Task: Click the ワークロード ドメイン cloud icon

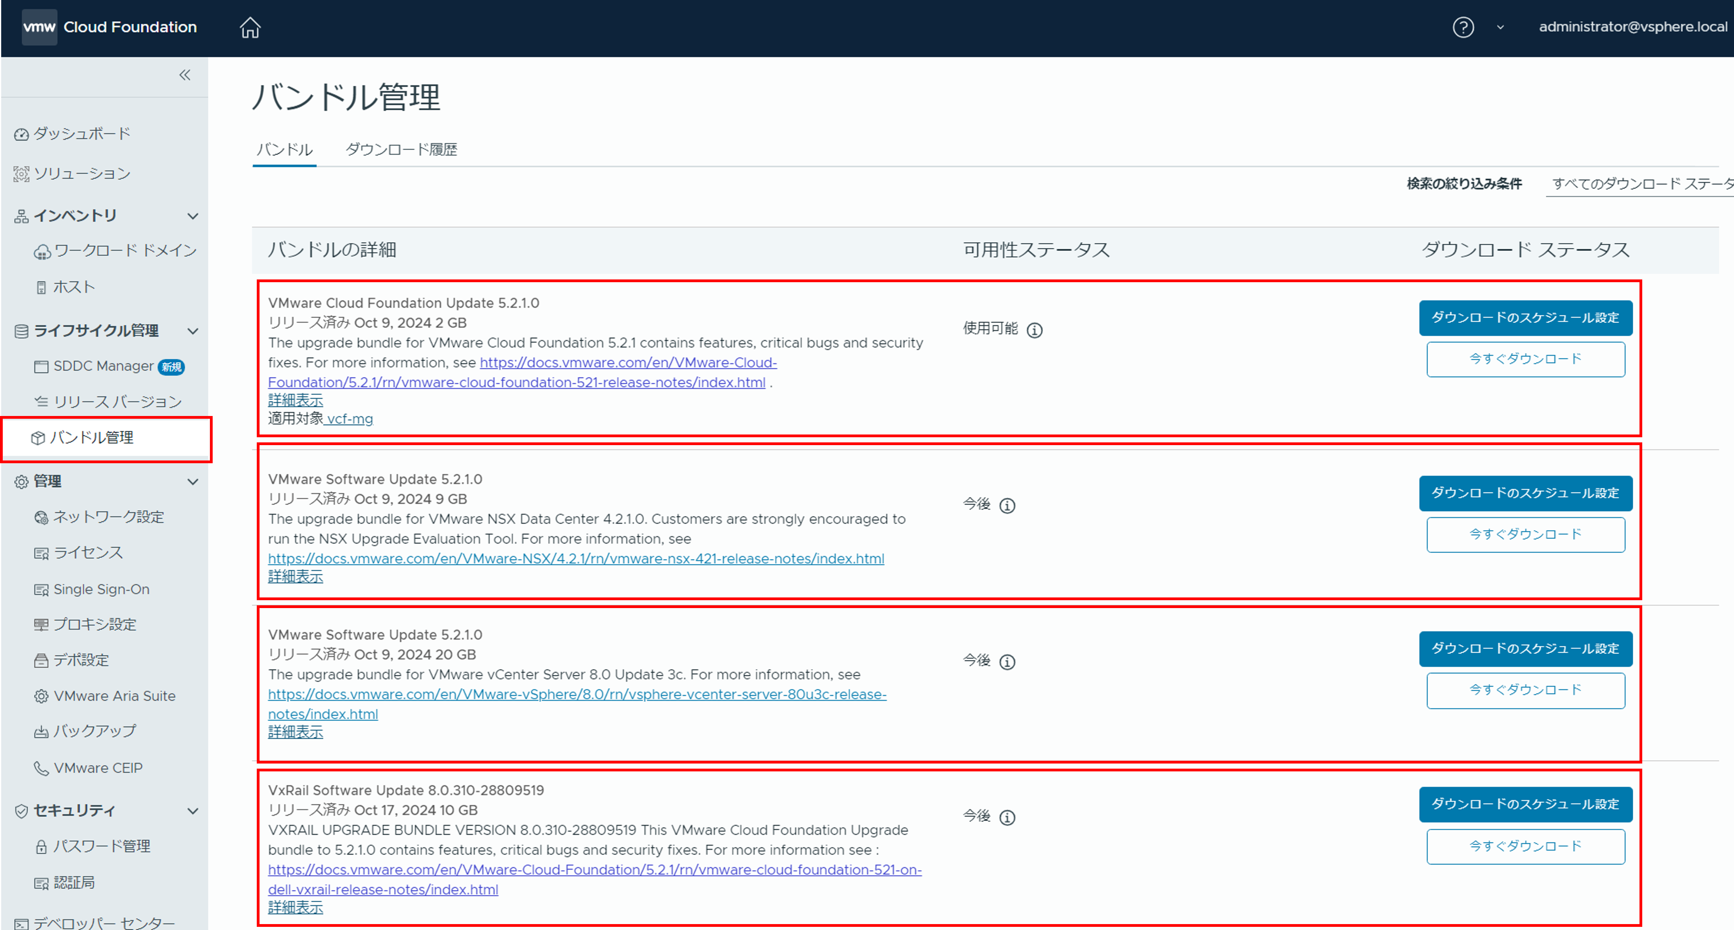Action: point(42,252)
